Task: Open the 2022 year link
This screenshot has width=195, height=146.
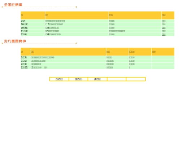Action: (x=78, y=79)
